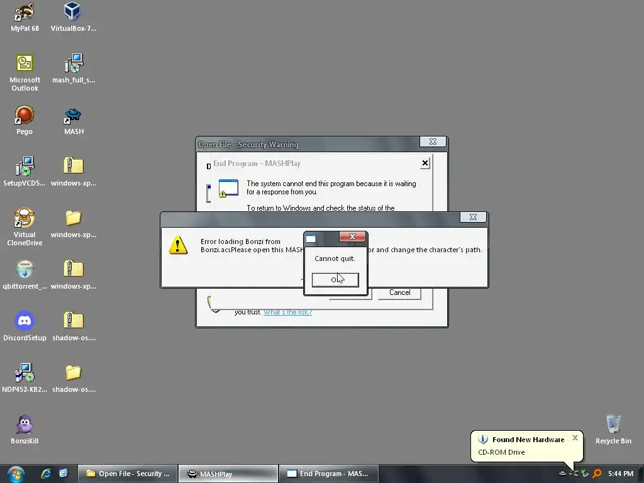644x483 pixels.
Task: Open the BonziKill desktop icon
Action: [25, 429]
